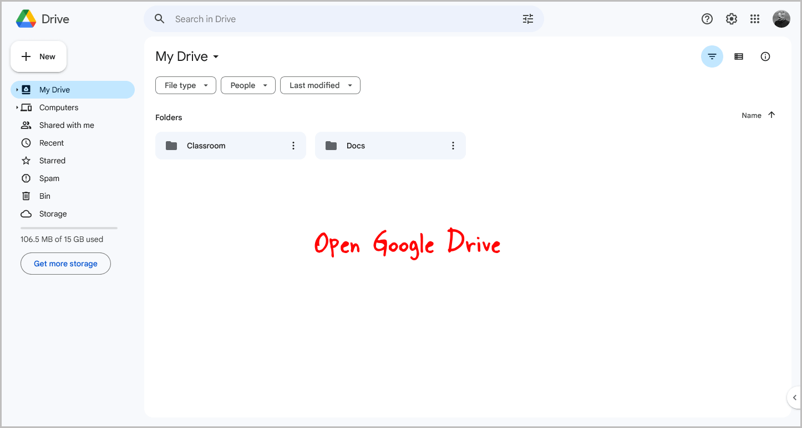Click the Bin trash icon
802x428 pixels.
pyautogui.click(x=26, y=196)
